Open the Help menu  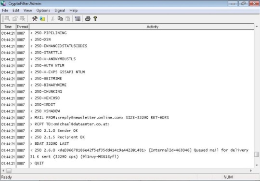point(74,11)
